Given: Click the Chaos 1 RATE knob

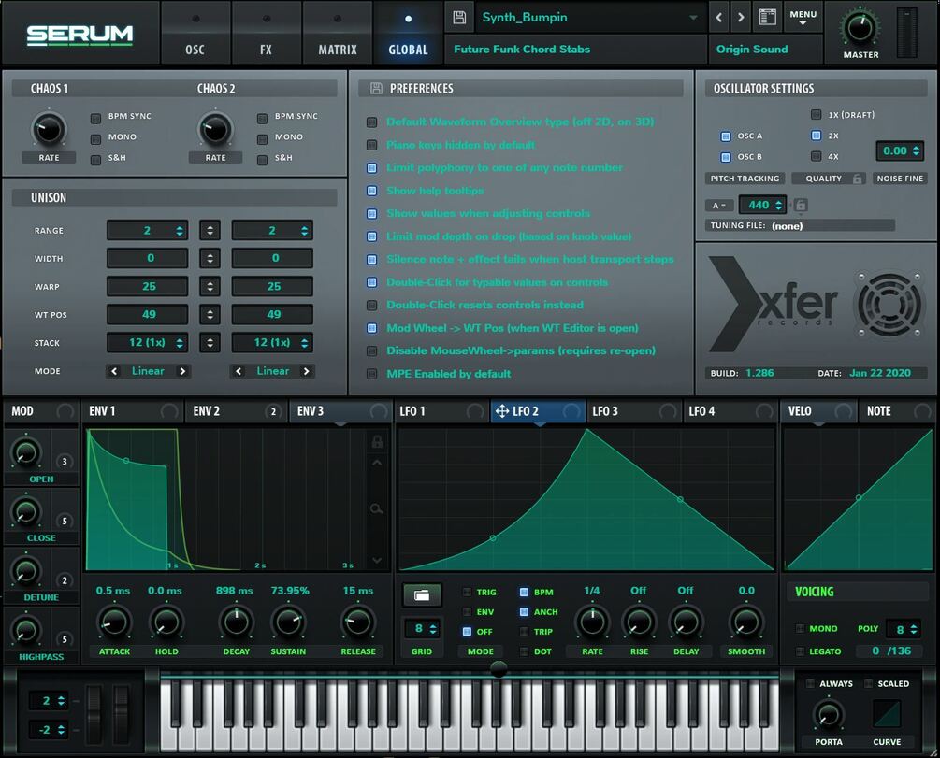Looking at the screenshot, I should coord(49,129).
